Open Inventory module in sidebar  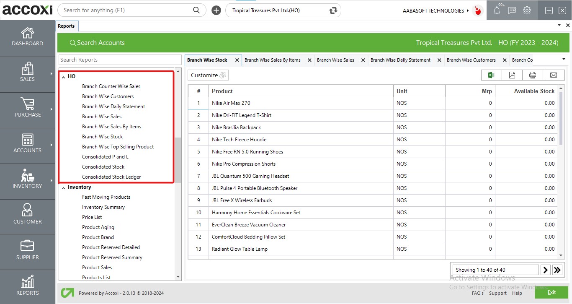tap(27, 179)
